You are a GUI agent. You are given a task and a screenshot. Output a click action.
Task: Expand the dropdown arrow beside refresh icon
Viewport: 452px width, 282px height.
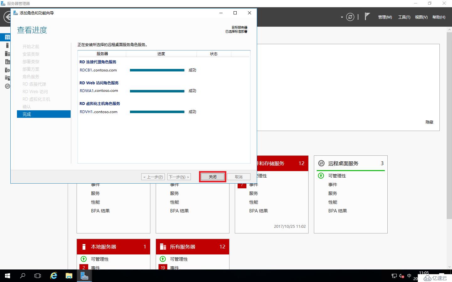[x=342, y=17]
